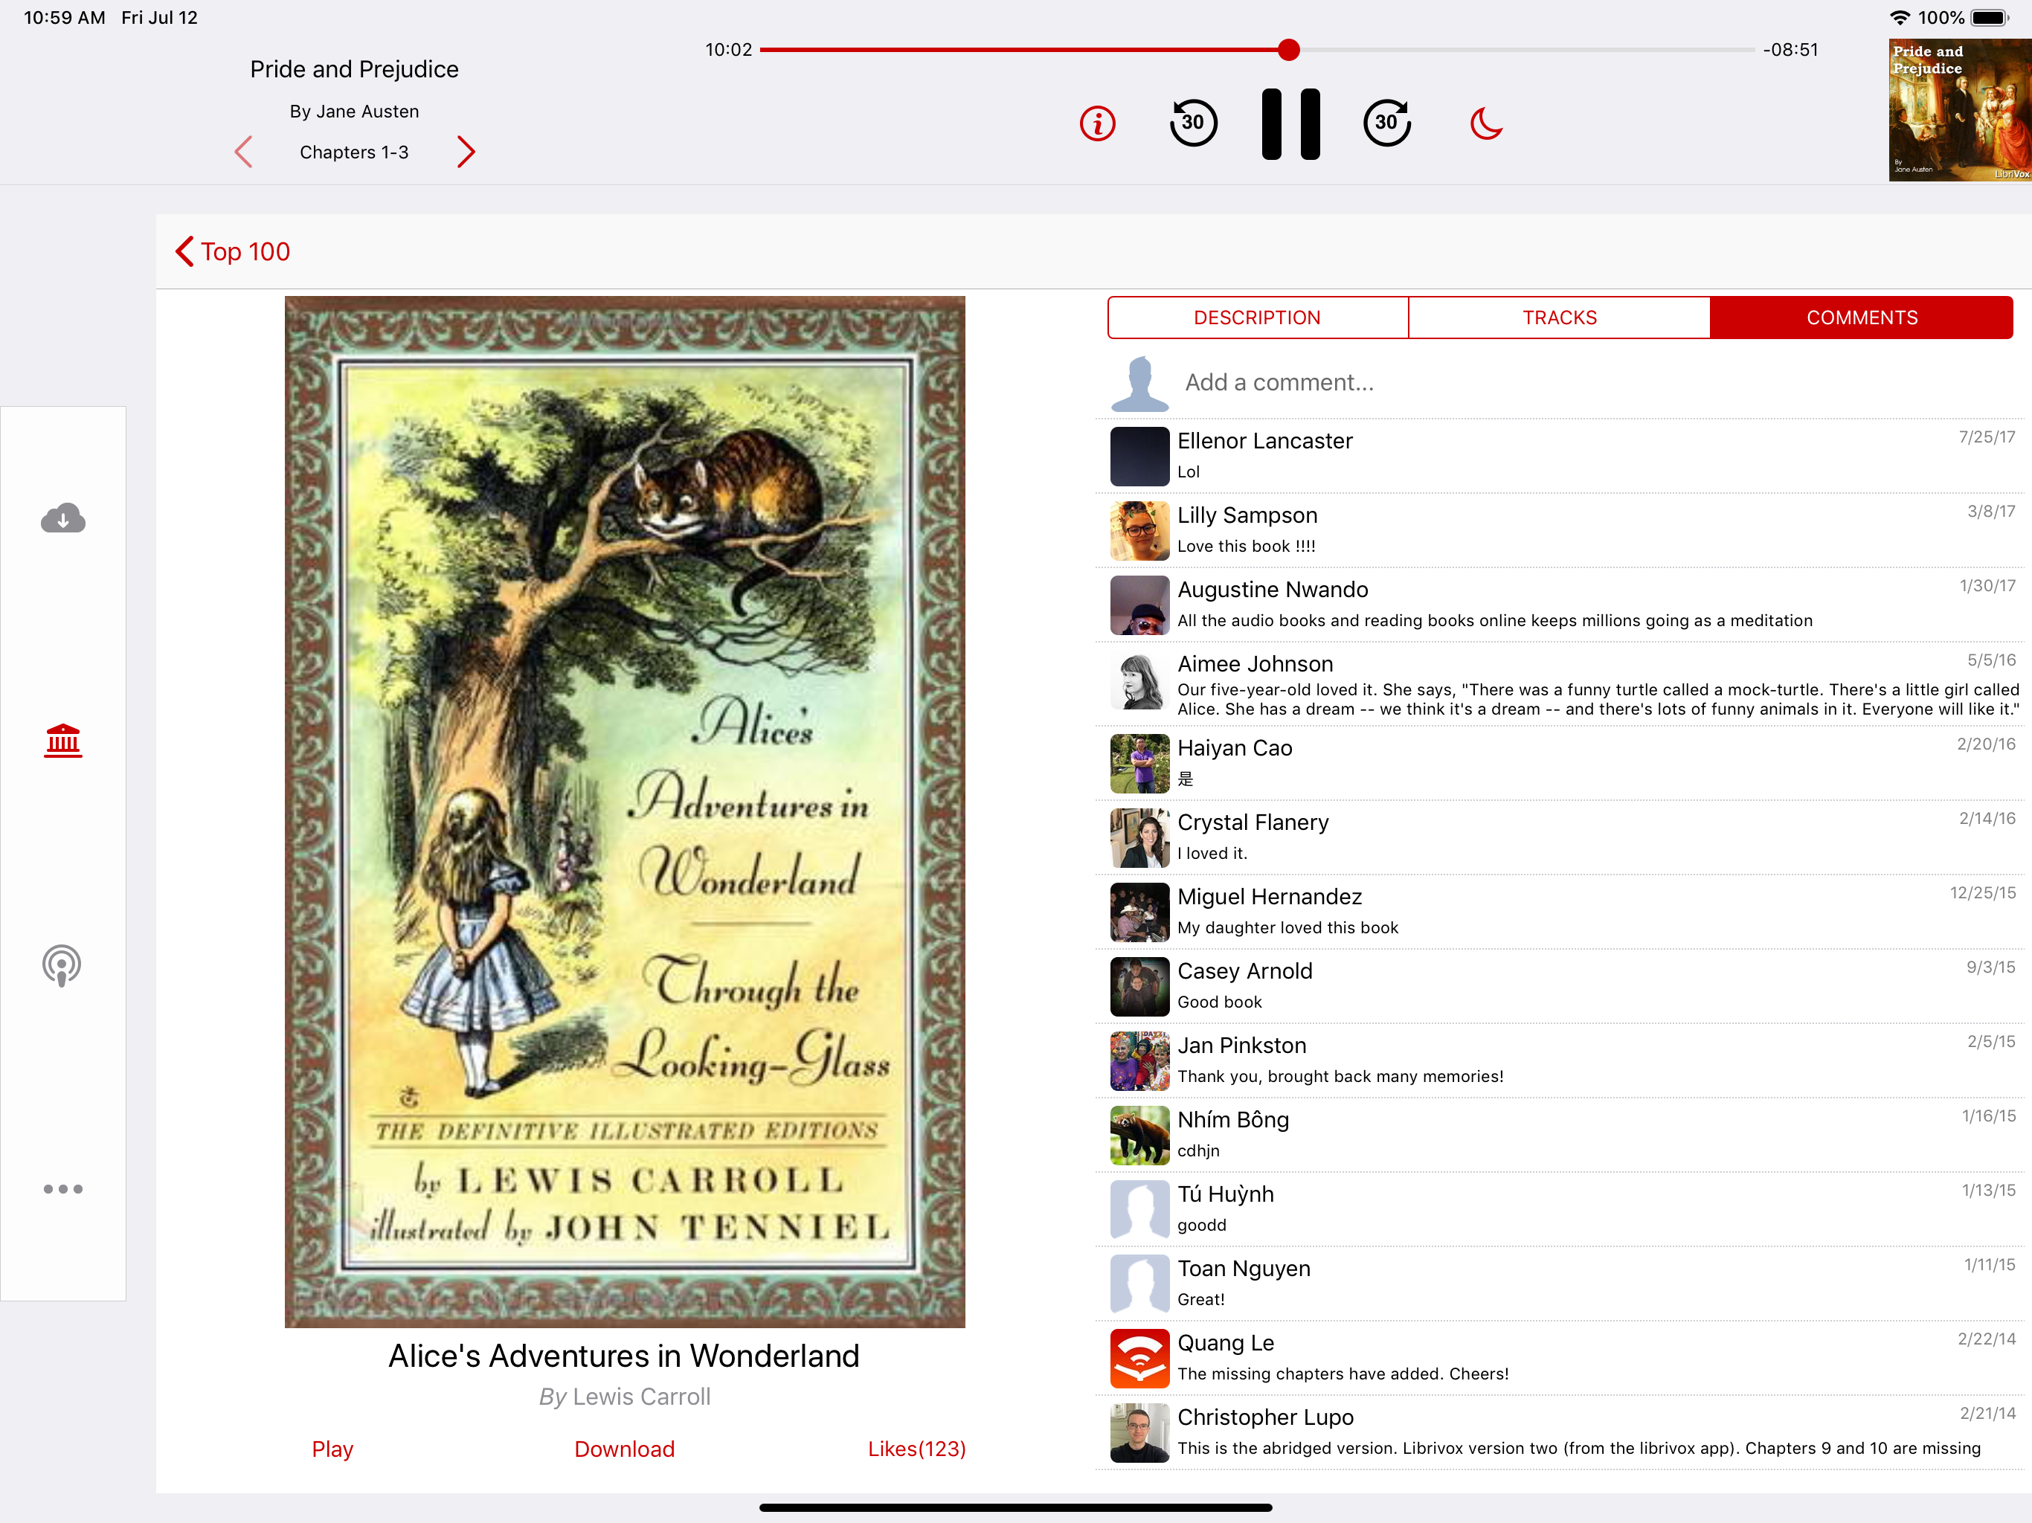The width and height of the screenshot is (2032, 1523).
Task: Open the info icon for current book
Action: pyautogui.click(x=1097, y=123)
